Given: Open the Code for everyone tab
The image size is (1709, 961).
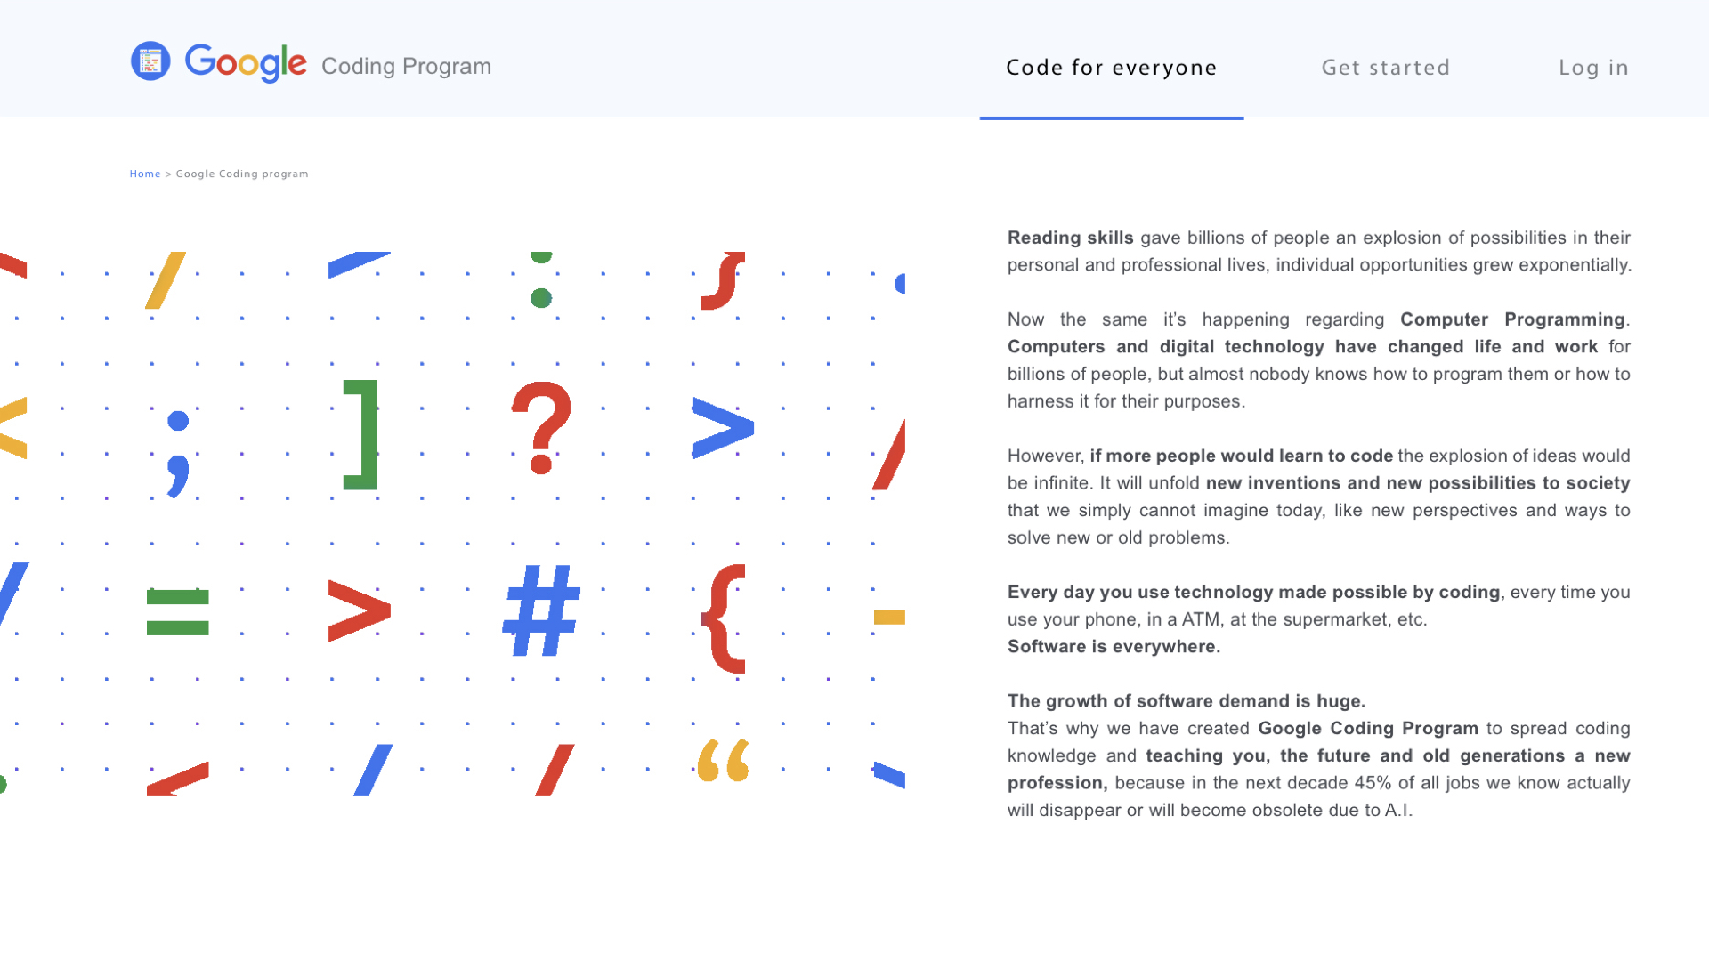Looking at the screenshot, I should (1111, 68).
